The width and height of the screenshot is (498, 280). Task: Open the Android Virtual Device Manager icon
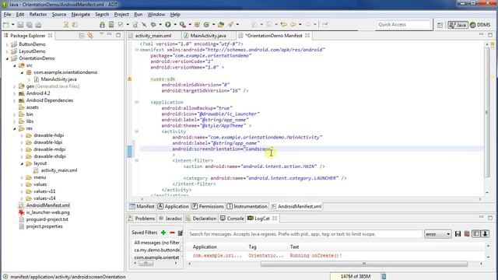pyautogui.click(x=110, y=25)
